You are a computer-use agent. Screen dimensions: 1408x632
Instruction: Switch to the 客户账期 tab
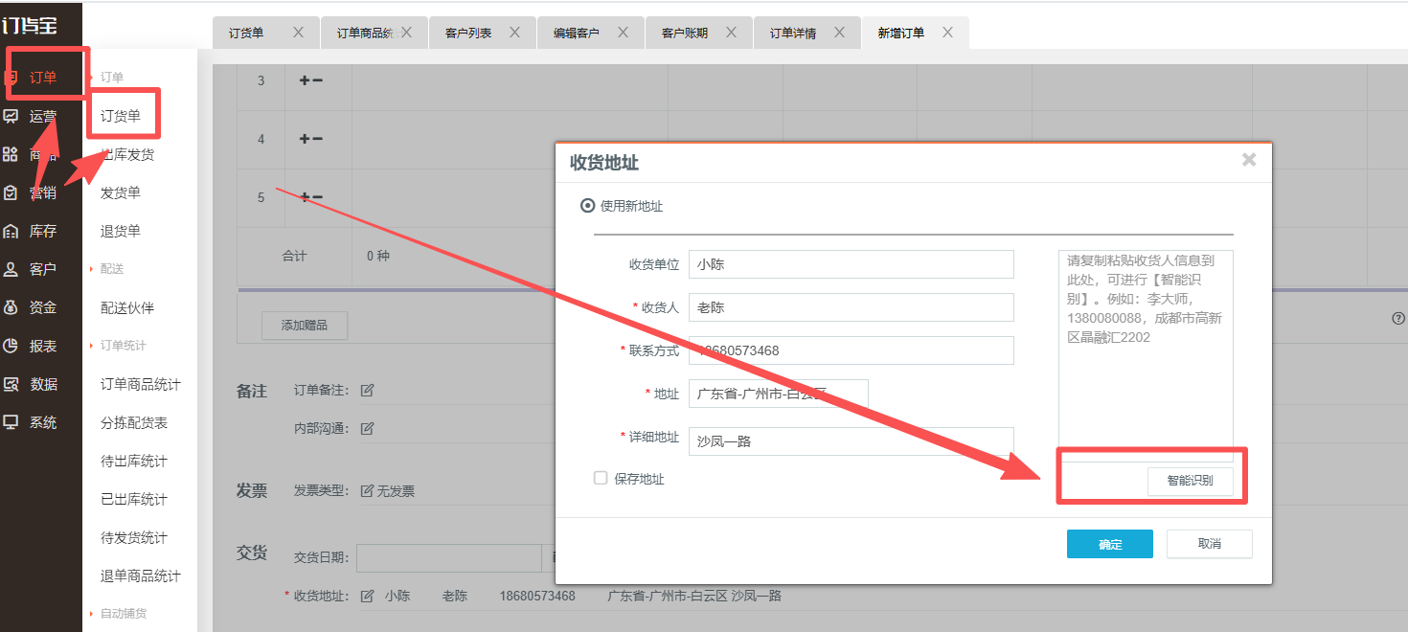click(685, 33)
